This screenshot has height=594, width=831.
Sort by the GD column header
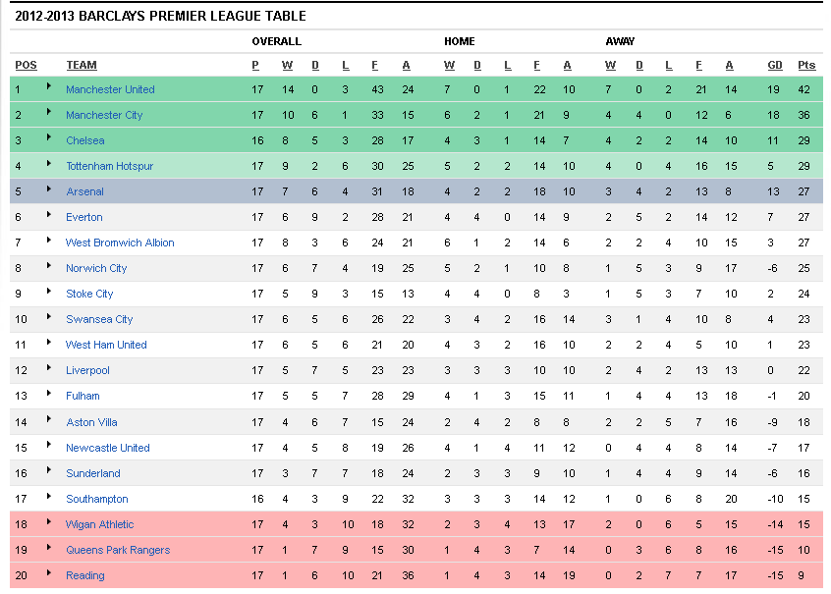point(775,65)
